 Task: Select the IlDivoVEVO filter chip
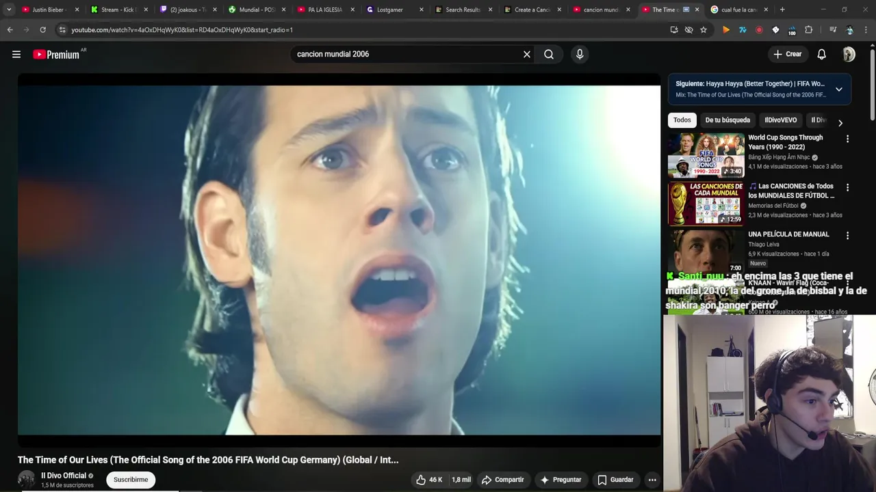[x=780, y=120]
